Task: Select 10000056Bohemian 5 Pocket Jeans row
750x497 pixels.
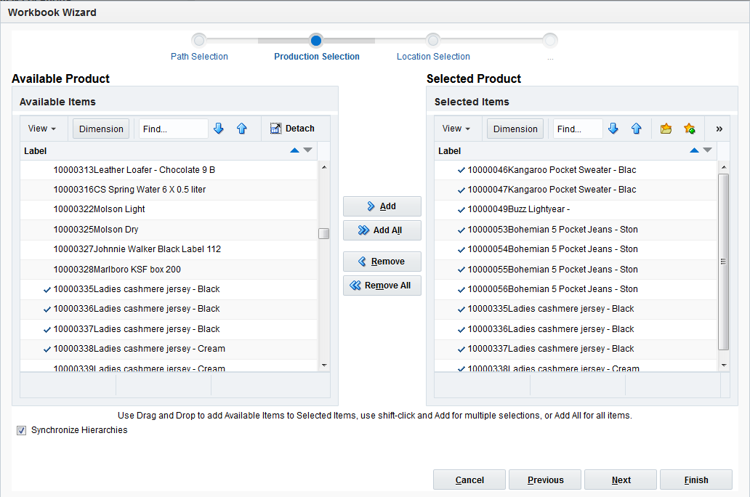Action: [576, 289]
